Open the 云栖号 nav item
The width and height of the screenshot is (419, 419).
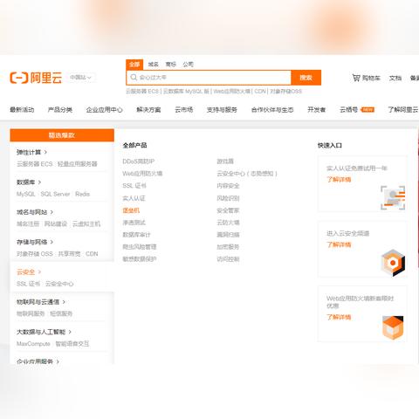pos(348,110)
